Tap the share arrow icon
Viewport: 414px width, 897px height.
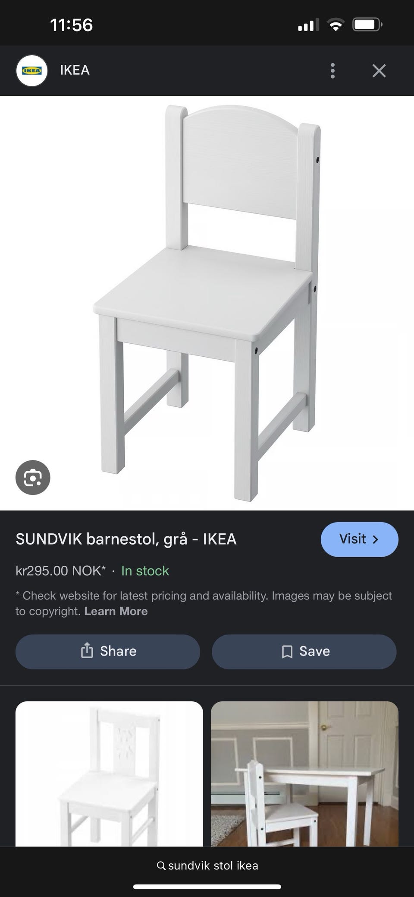[87, 650]
